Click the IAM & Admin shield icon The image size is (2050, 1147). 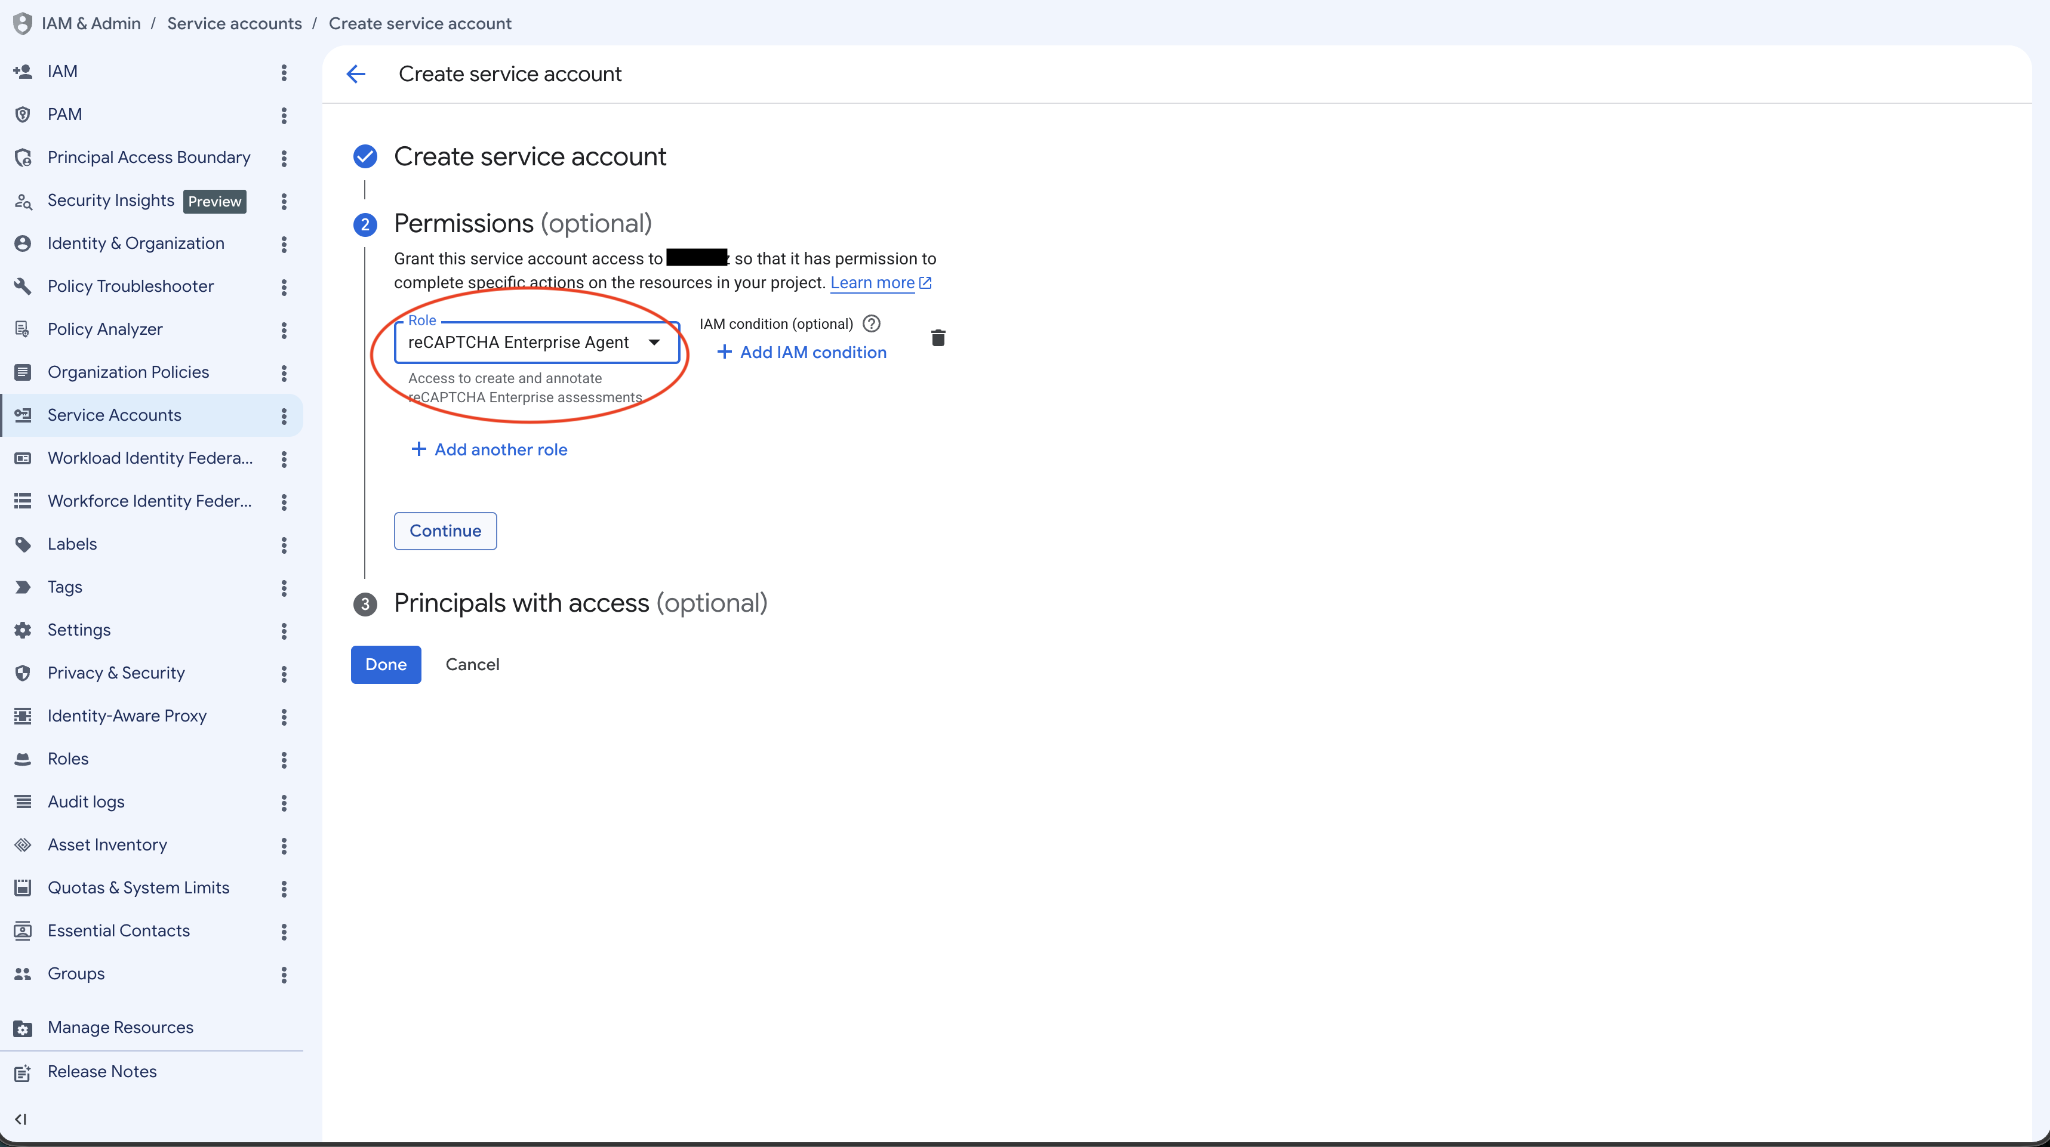click(22, 24)
